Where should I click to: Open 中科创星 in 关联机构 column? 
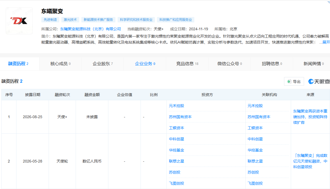click(x=255, y=139)
